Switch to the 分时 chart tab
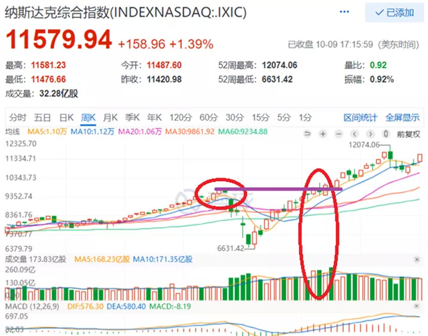 [x=17, y=118]
